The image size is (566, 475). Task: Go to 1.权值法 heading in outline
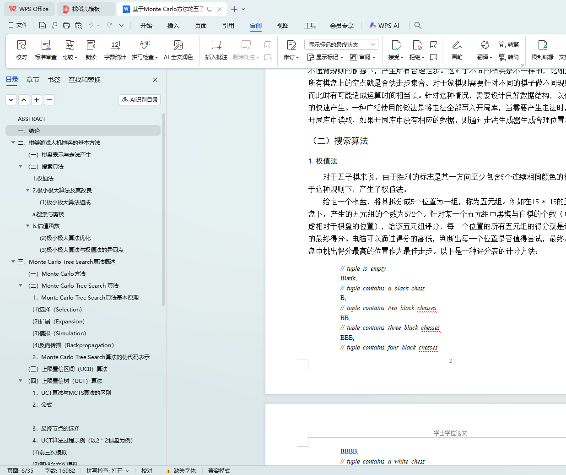(43, 178)
